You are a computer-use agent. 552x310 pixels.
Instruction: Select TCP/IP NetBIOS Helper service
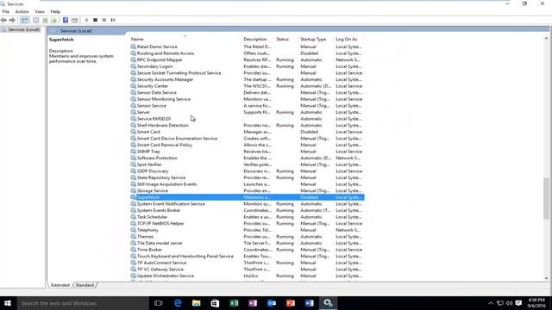pos(247,224)
